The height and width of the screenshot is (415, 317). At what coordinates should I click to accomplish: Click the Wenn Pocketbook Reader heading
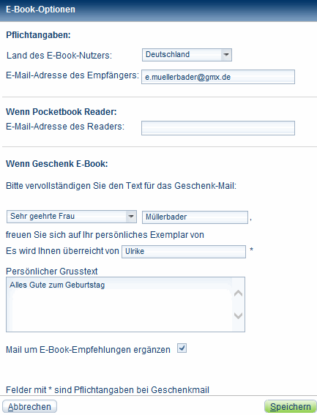pos(61,112)
